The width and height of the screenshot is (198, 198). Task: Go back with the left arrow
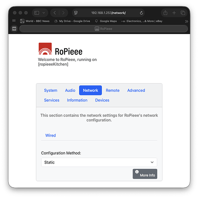[x=55, y=13]
